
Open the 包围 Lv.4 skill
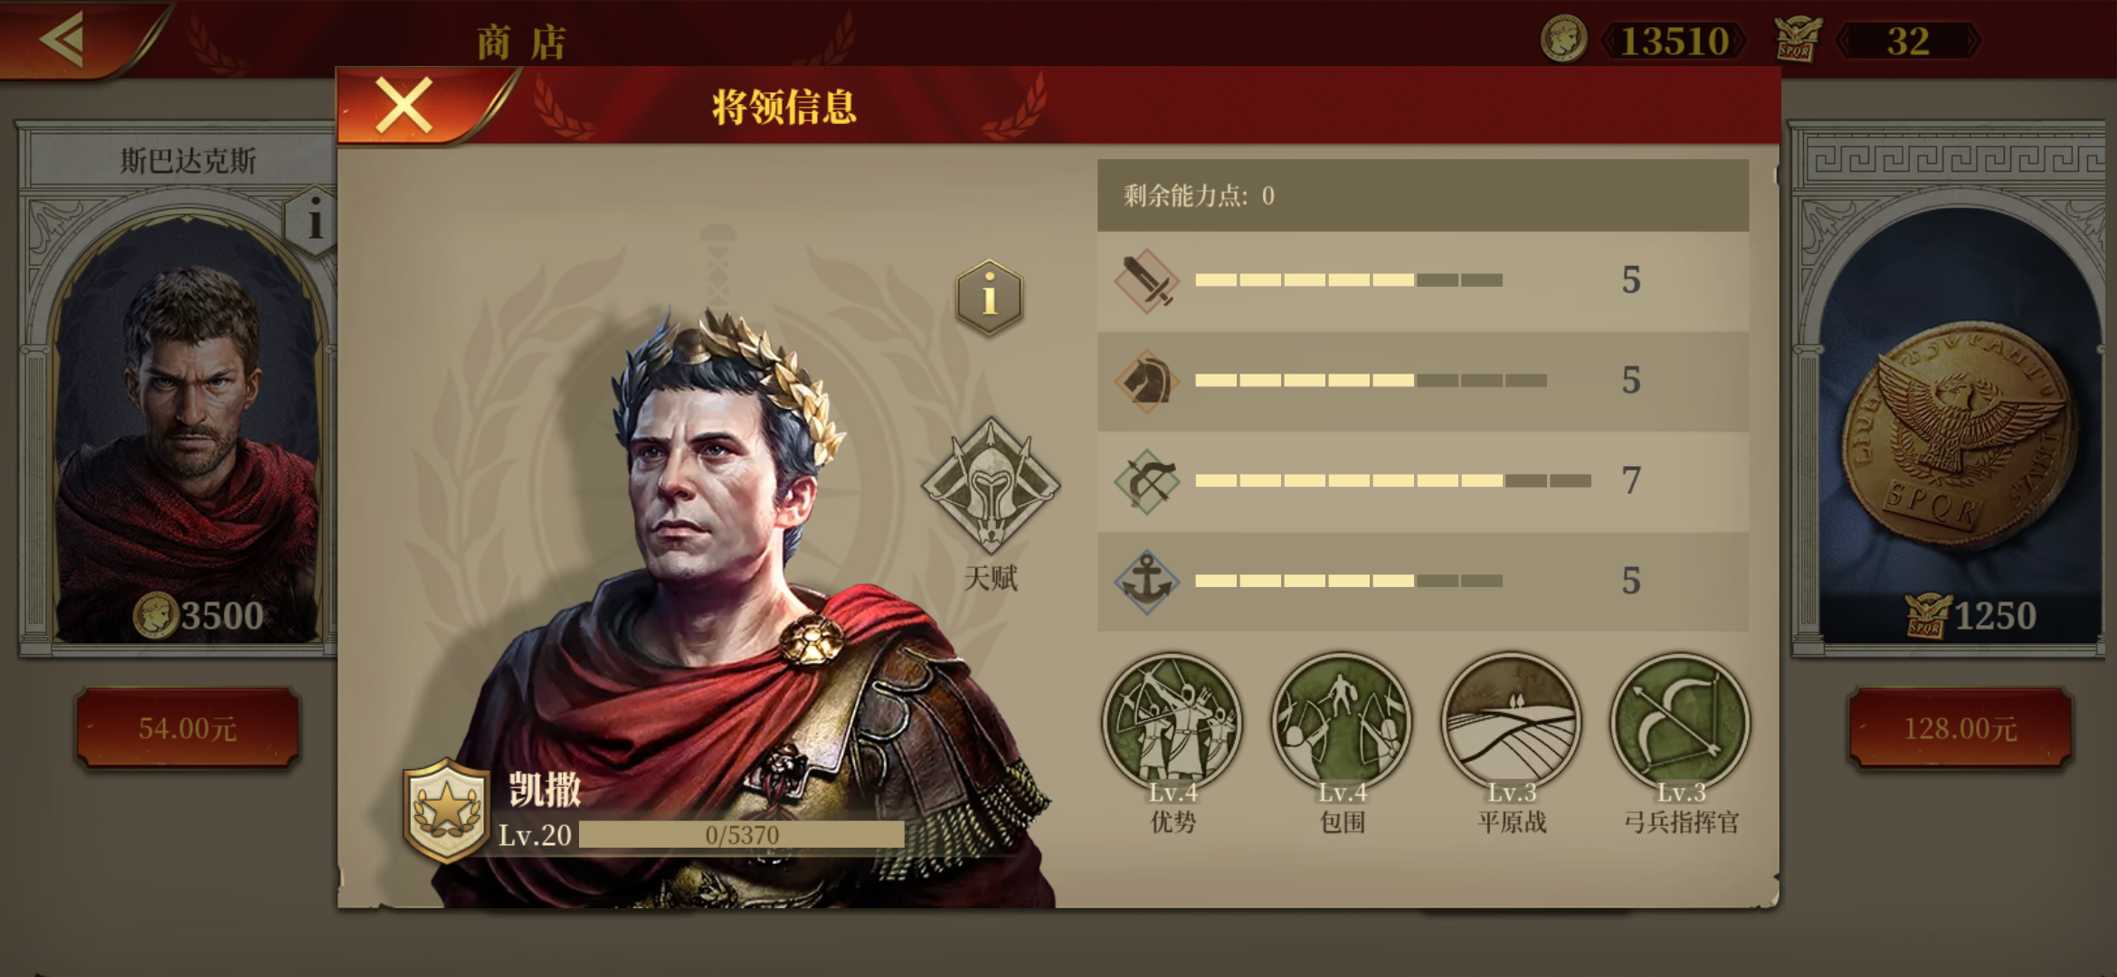click(1342, 723)
